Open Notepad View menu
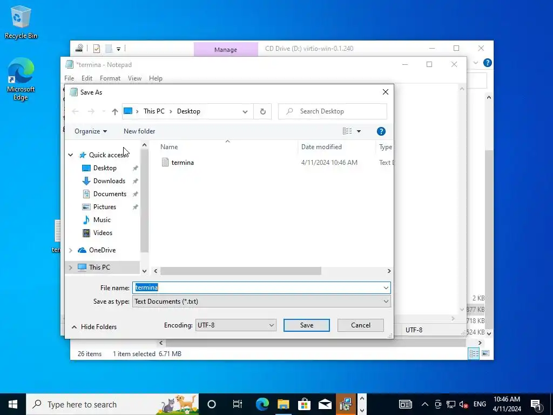This screenshot has height=415, width=553. click(134, 78)
